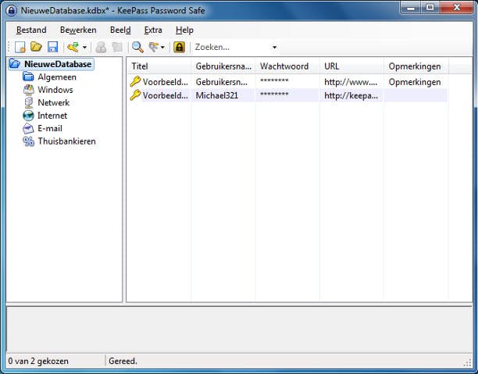Open the Extra menu
Screen dimensions: 478x374
[153, 30]
